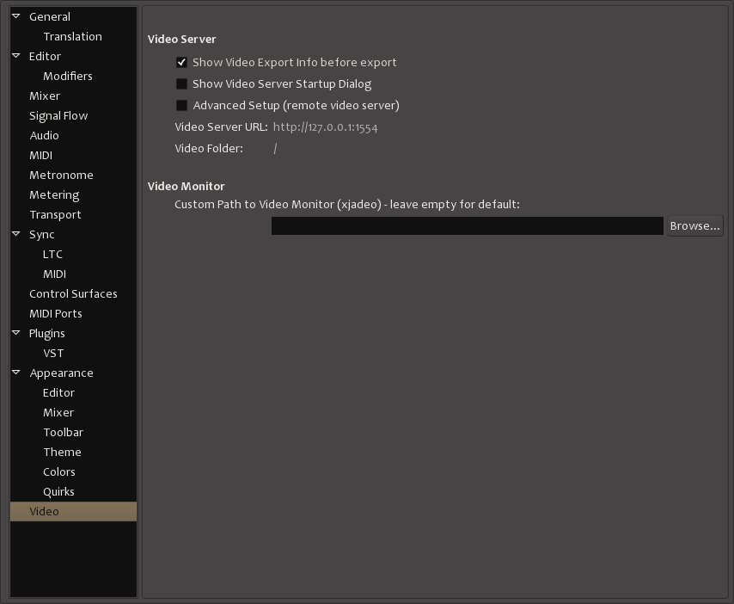The width and height of the screenshot is (734, 604).
Task: Toggle Show Video Server Startup Dialog checkbox
Action: [181, 84]
